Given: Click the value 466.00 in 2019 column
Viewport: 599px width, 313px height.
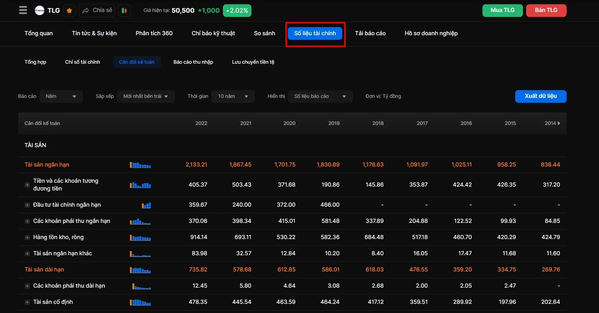Looking at the screenshot, I should (x=330, y=205).
